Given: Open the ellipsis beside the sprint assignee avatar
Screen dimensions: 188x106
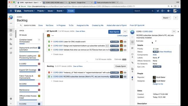Looking at the screenshot, I should [53, 36].
